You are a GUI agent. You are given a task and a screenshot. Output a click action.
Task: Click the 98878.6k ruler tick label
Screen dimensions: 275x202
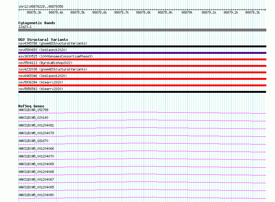(99, 12)
